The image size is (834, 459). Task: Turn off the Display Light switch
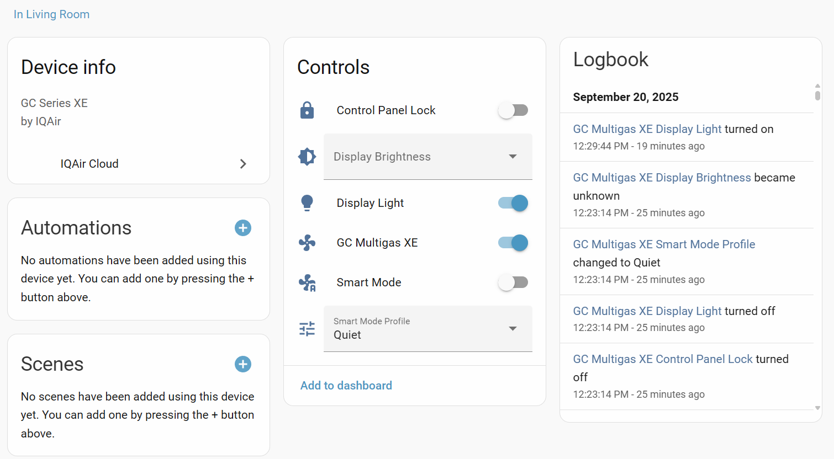coord(513,203)
